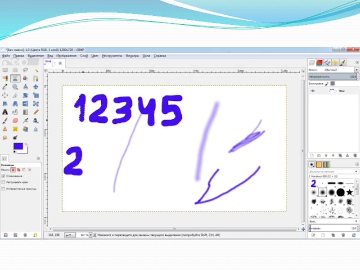Select the Blend gradient tool
The width and height of the screenshot is (360, 270).
point(26,112)
